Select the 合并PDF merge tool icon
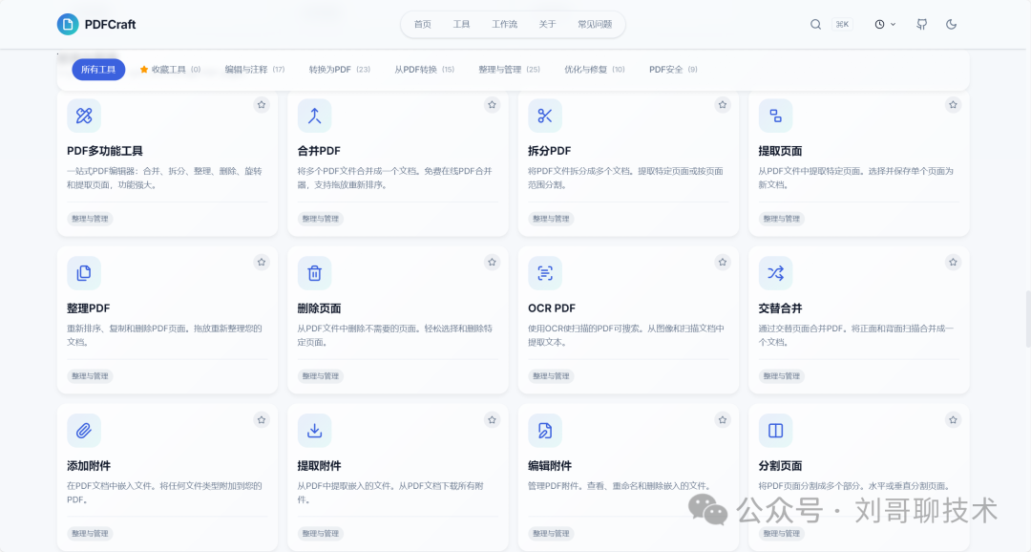This screenshot has height=552, width=1031. click(314, 116)
